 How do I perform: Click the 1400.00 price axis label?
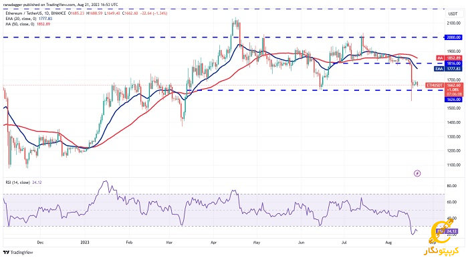point(454,122)
